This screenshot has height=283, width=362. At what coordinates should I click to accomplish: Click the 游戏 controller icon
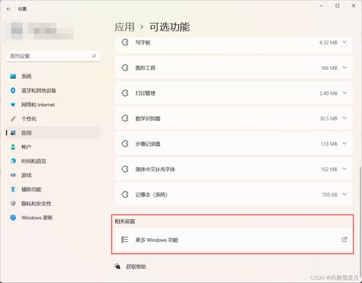tap(13, 175)
